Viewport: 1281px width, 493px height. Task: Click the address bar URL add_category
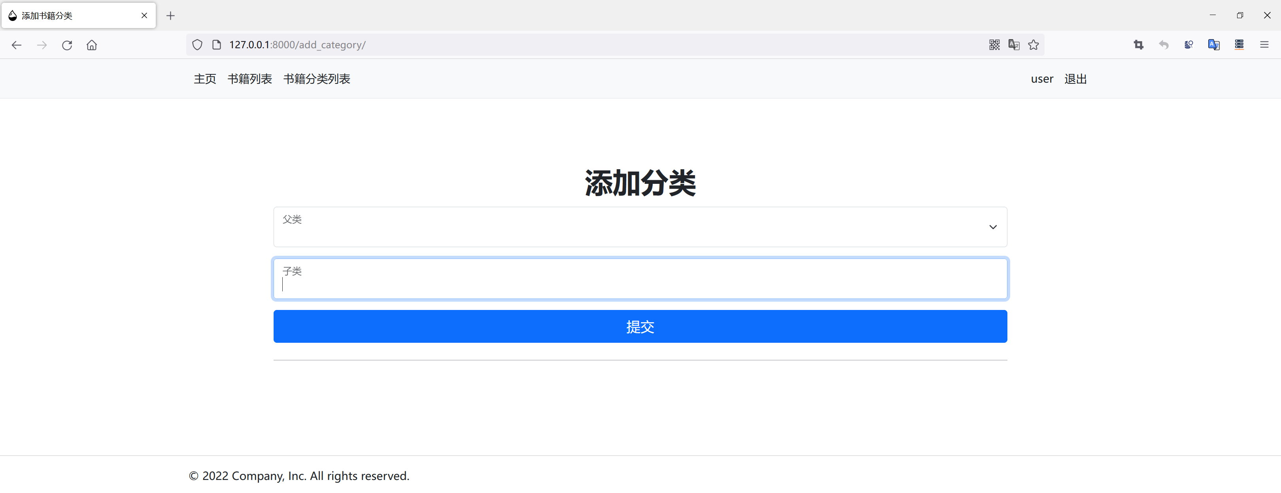click(x=297, y=45)
